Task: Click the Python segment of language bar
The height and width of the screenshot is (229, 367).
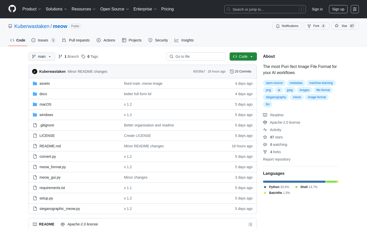Action: point(294,182)
